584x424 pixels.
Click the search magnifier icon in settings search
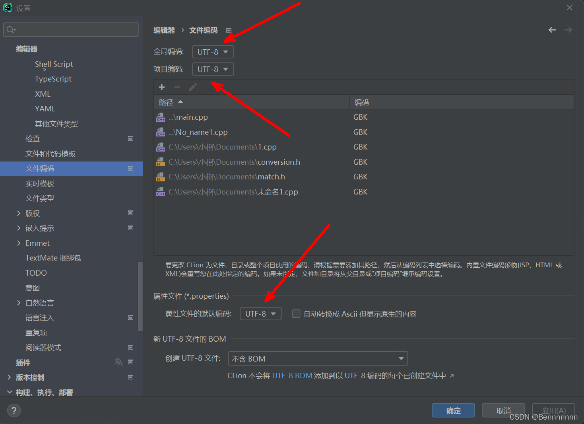pyautogui.click(x=11, y=30)
